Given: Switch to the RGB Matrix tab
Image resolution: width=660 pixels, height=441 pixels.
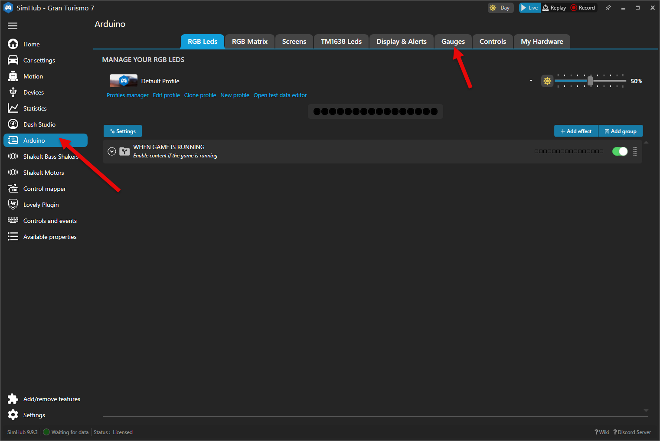Looking at the screenshot, I should coord(250,42).
